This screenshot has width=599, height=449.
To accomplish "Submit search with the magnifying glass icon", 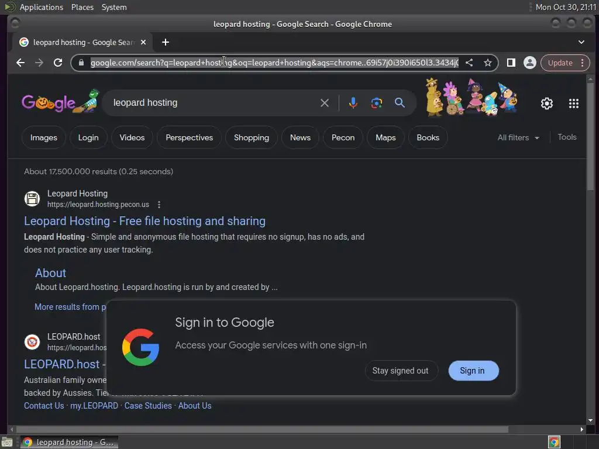I will click(x=400, y=103).
